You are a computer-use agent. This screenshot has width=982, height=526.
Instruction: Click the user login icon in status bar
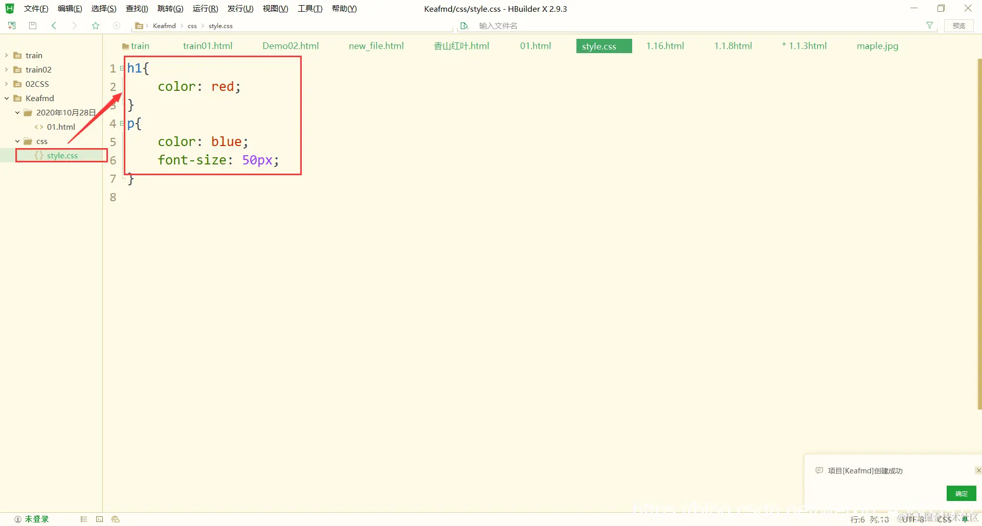click(x=18, y=519)
